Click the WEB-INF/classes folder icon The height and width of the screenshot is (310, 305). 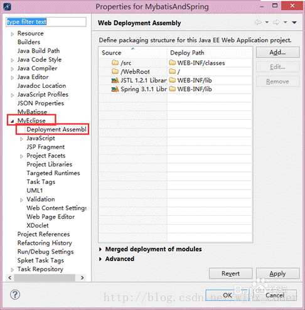pos(173,63)
